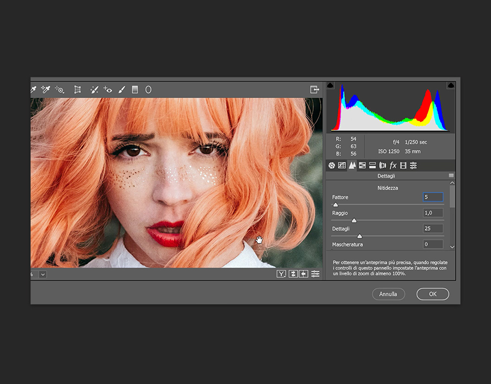This screenshot has width=491, height=384.
Task: Toggle shadow clipping warning in histogram
Action: (329, 86)
